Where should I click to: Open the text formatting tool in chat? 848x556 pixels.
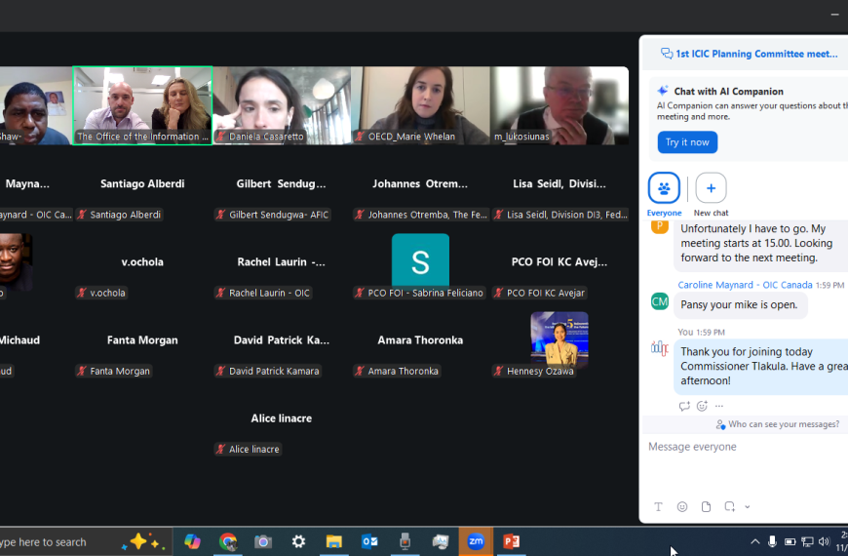point(658,507)
